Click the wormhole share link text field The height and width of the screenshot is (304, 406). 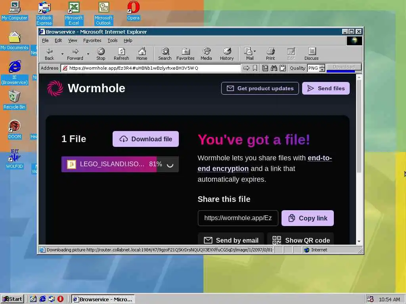pyautogui.click(x=238, y=218)
